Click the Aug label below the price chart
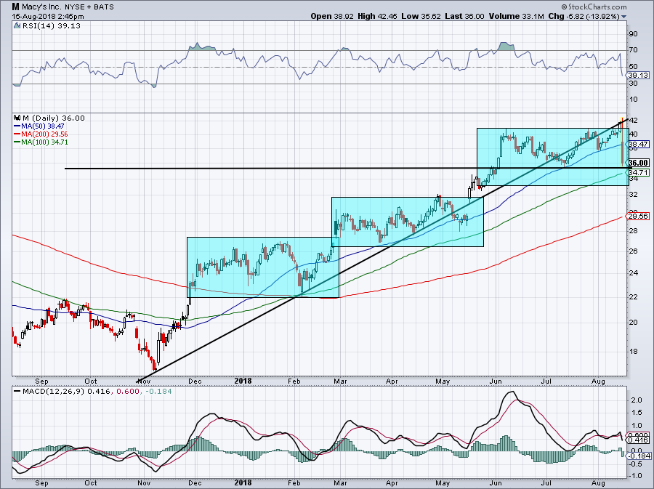Image resolution: width=654 pixels, height=489 pixels. coord(599,381)
